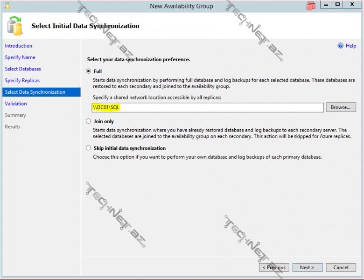Image resolution: width=364 pixels, height=280 pixels.
Task: Minimize the New Availability Group window
Action: click(x=326, y=6)
